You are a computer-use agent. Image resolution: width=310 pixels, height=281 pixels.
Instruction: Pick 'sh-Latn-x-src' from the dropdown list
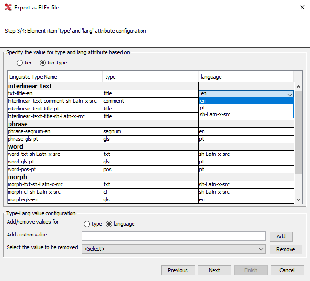point(246,114)
